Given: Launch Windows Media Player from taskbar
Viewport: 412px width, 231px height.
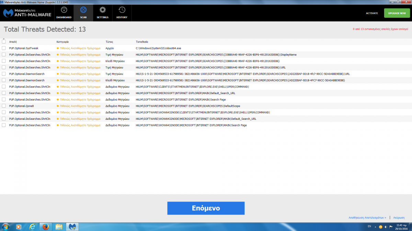Looking at the screenshot, I should [x=19, y=227].
